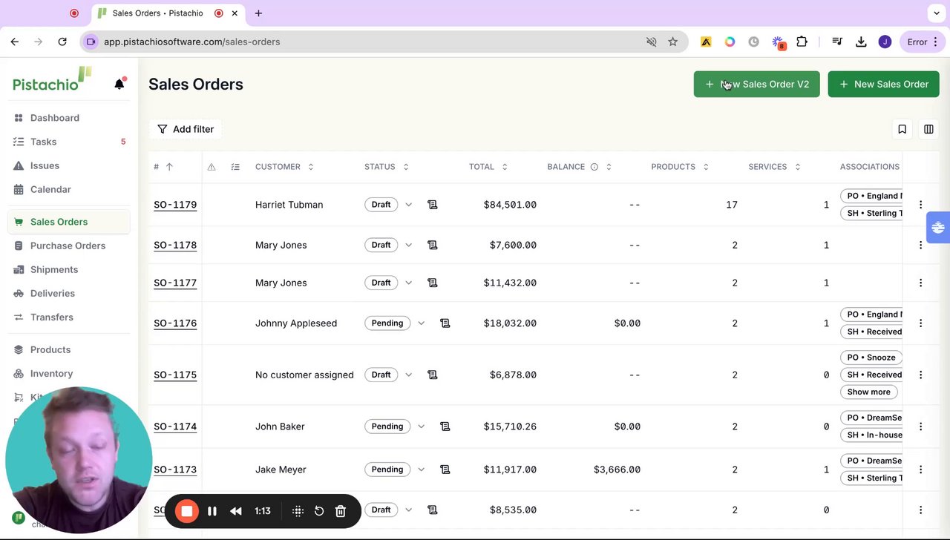The height and width of the screenshot is (540, 950).
Task: Open Chrome extensions puzzle icon
Action: tap(802, 42)
